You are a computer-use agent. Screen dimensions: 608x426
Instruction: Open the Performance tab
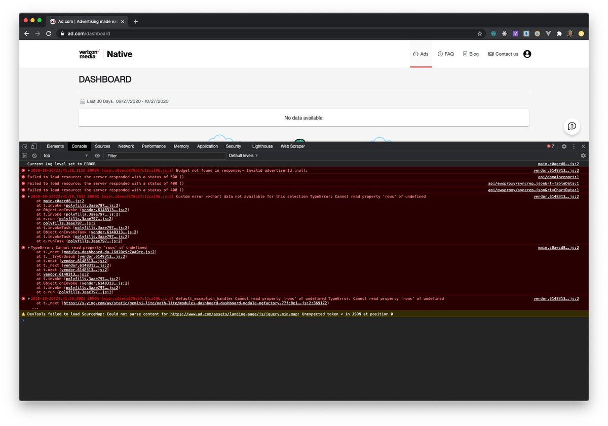154,146
